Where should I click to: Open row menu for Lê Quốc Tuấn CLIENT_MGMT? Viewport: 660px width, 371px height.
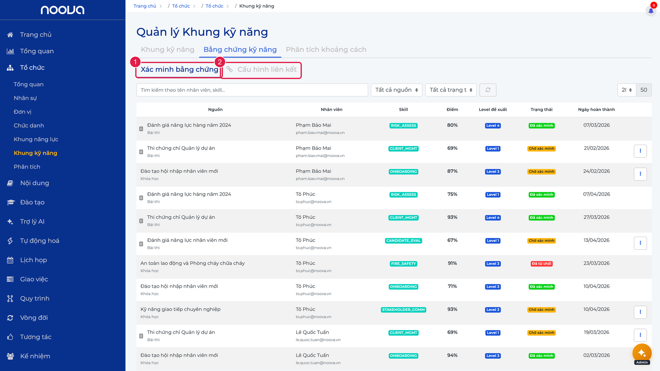pos(640,335)
